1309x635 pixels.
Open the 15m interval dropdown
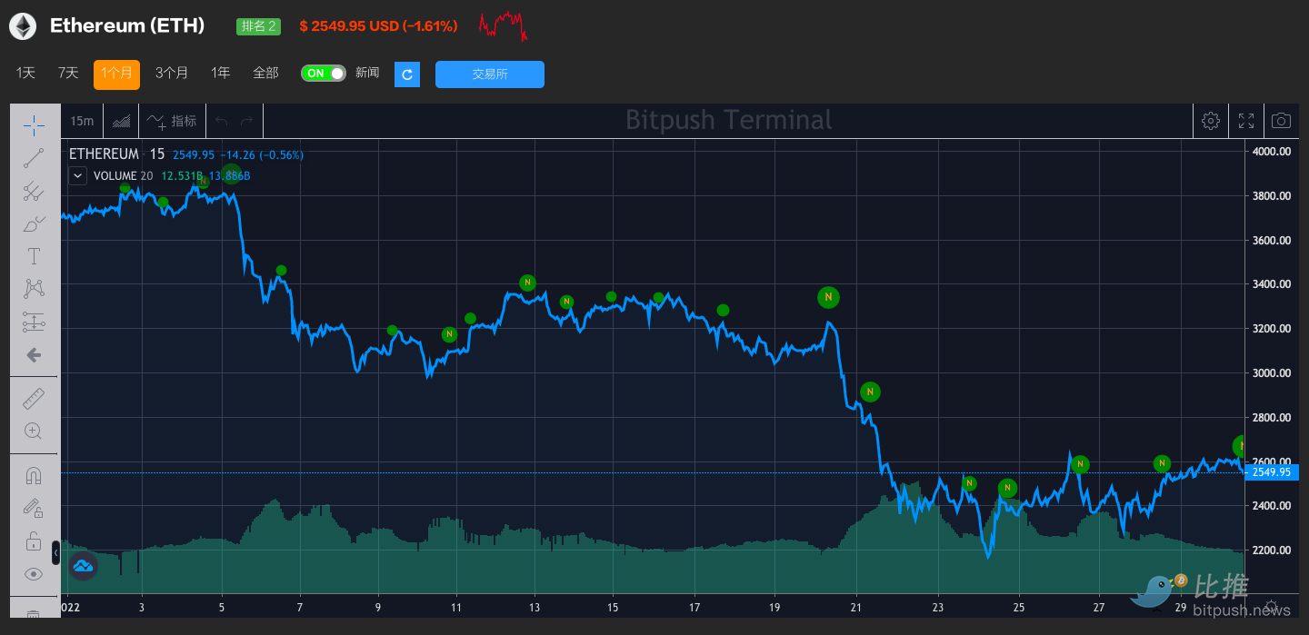82,121
